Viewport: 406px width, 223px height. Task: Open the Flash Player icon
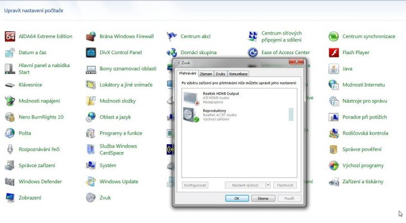tap(334, 53)
